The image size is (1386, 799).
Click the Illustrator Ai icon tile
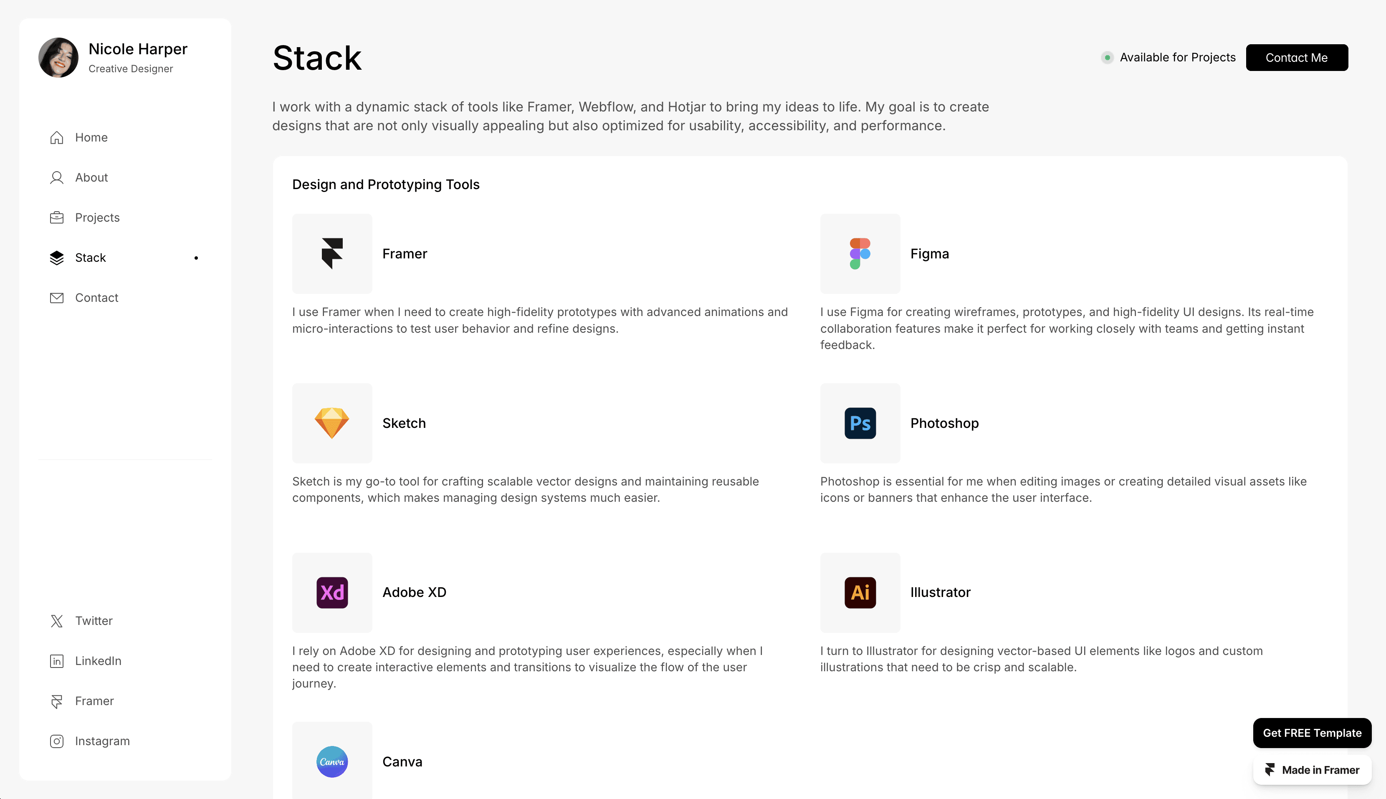point(860,593)
